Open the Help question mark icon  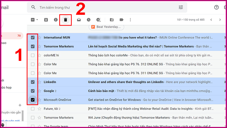pyautogui.click(x=217, y=7)
